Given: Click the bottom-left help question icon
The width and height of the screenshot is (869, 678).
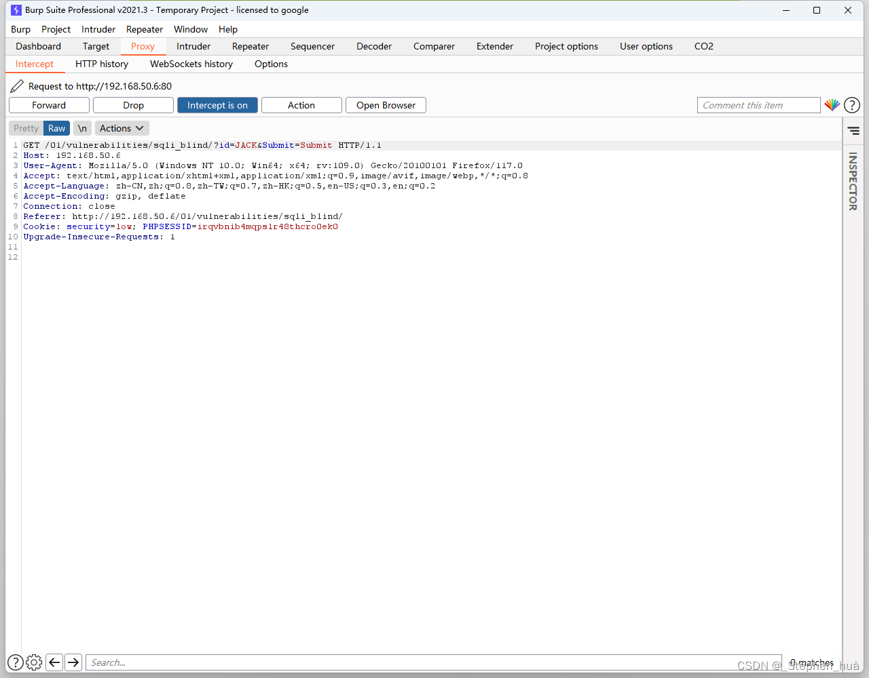Looking at the screenshot, I should (15, 662).
